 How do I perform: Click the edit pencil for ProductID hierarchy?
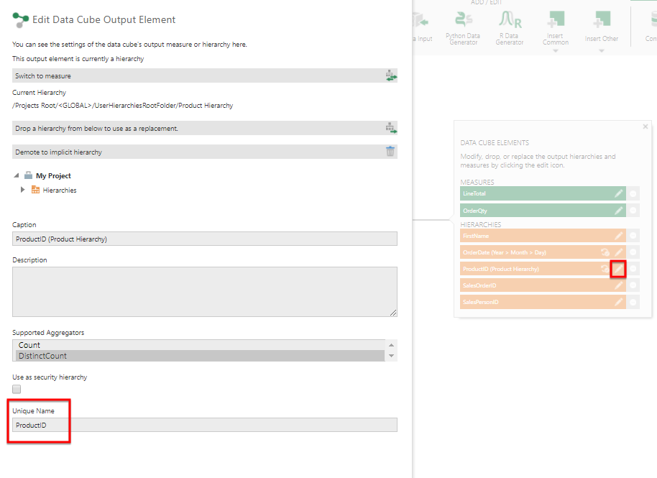[x=618, y=269]
